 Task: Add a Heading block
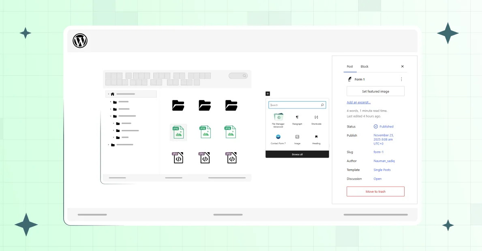tap(316, 138)
